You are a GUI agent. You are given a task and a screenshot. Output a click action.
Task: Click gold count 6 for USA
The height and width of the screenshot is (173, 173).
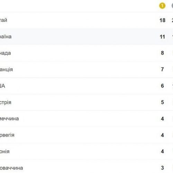coord(162,86)
